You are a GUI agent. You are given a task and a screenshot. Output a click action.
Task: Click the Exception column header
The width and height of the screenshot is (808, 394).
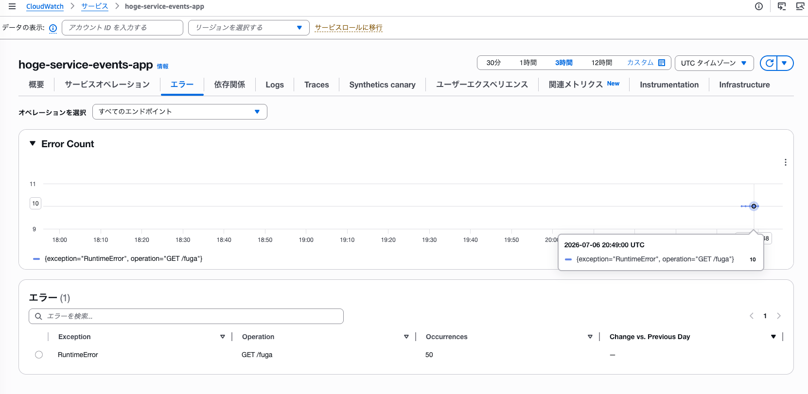[74, 337]
